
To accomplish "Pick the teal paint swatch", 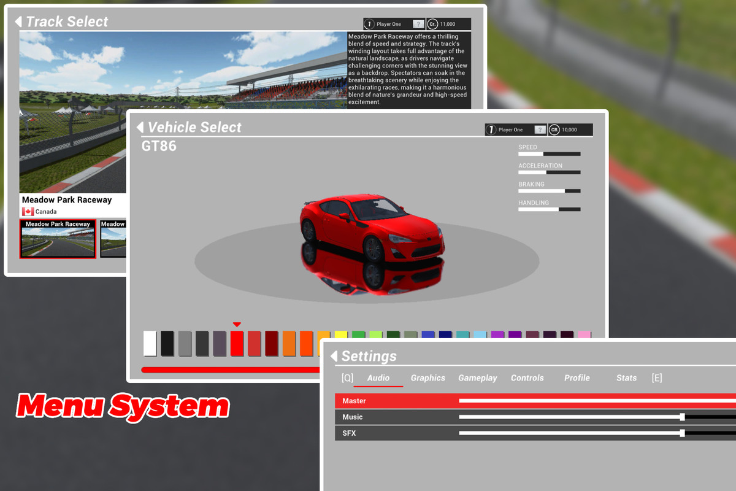I will (463, 335).
